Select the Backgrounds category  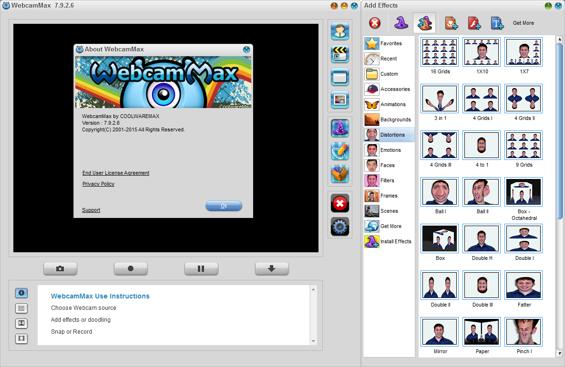point(389,119)
